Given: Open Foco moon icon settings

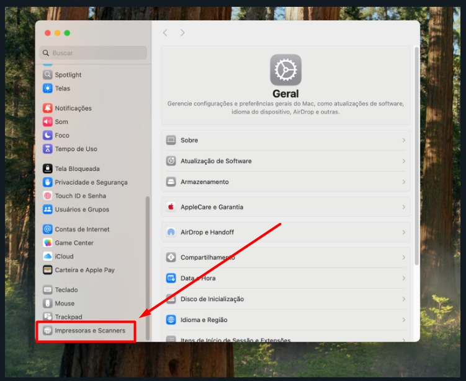Looking at the screenshot, I should pyautogui.click(x=48, y=136).
